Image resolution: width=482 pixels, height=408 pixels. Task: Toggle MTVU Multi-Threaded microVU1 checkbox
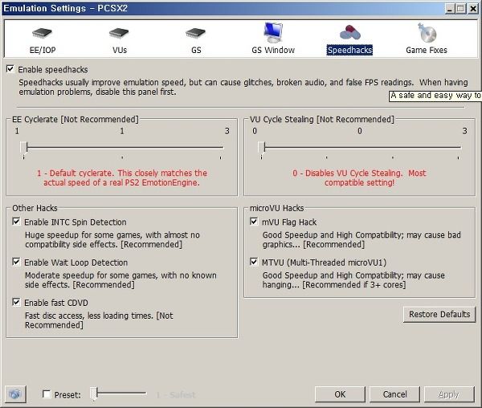click(x=254, y=262)
